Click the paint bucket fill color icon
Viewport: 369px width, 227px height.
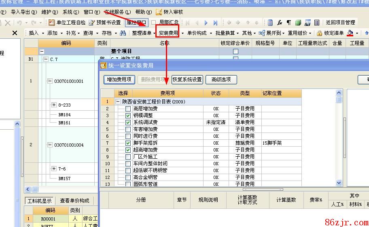click(350, 33)
